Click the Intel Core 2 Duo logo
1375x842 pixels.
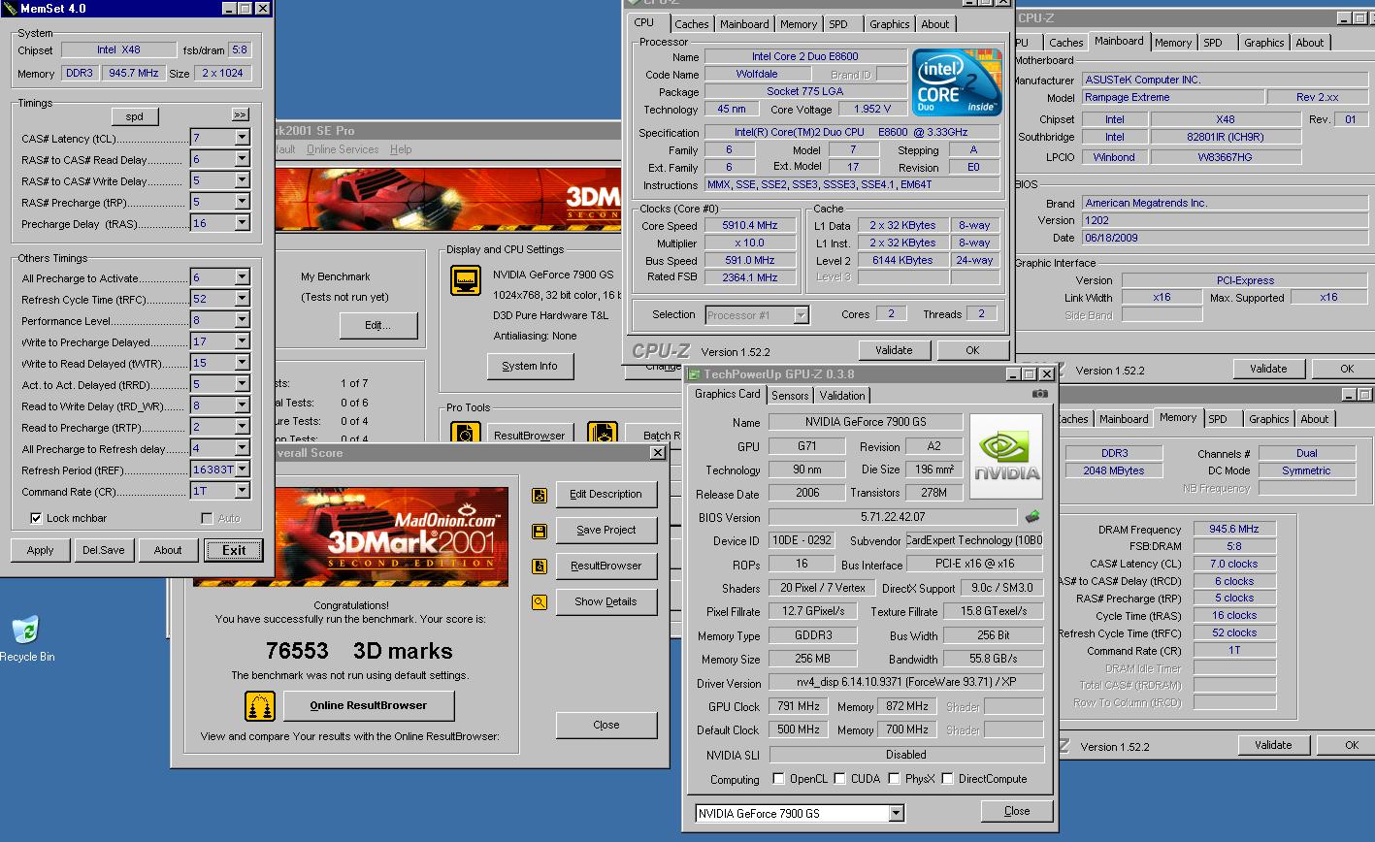coord(959,82)
